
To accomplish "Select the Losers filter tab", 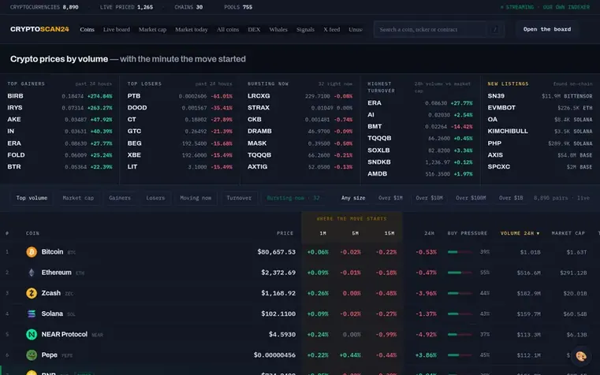I will point(155,198).
